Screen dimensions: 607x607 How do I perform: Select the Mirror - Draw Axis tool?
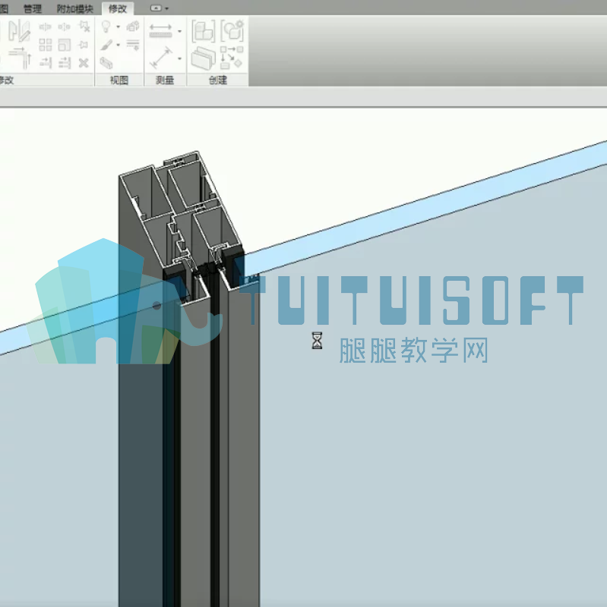19,30
